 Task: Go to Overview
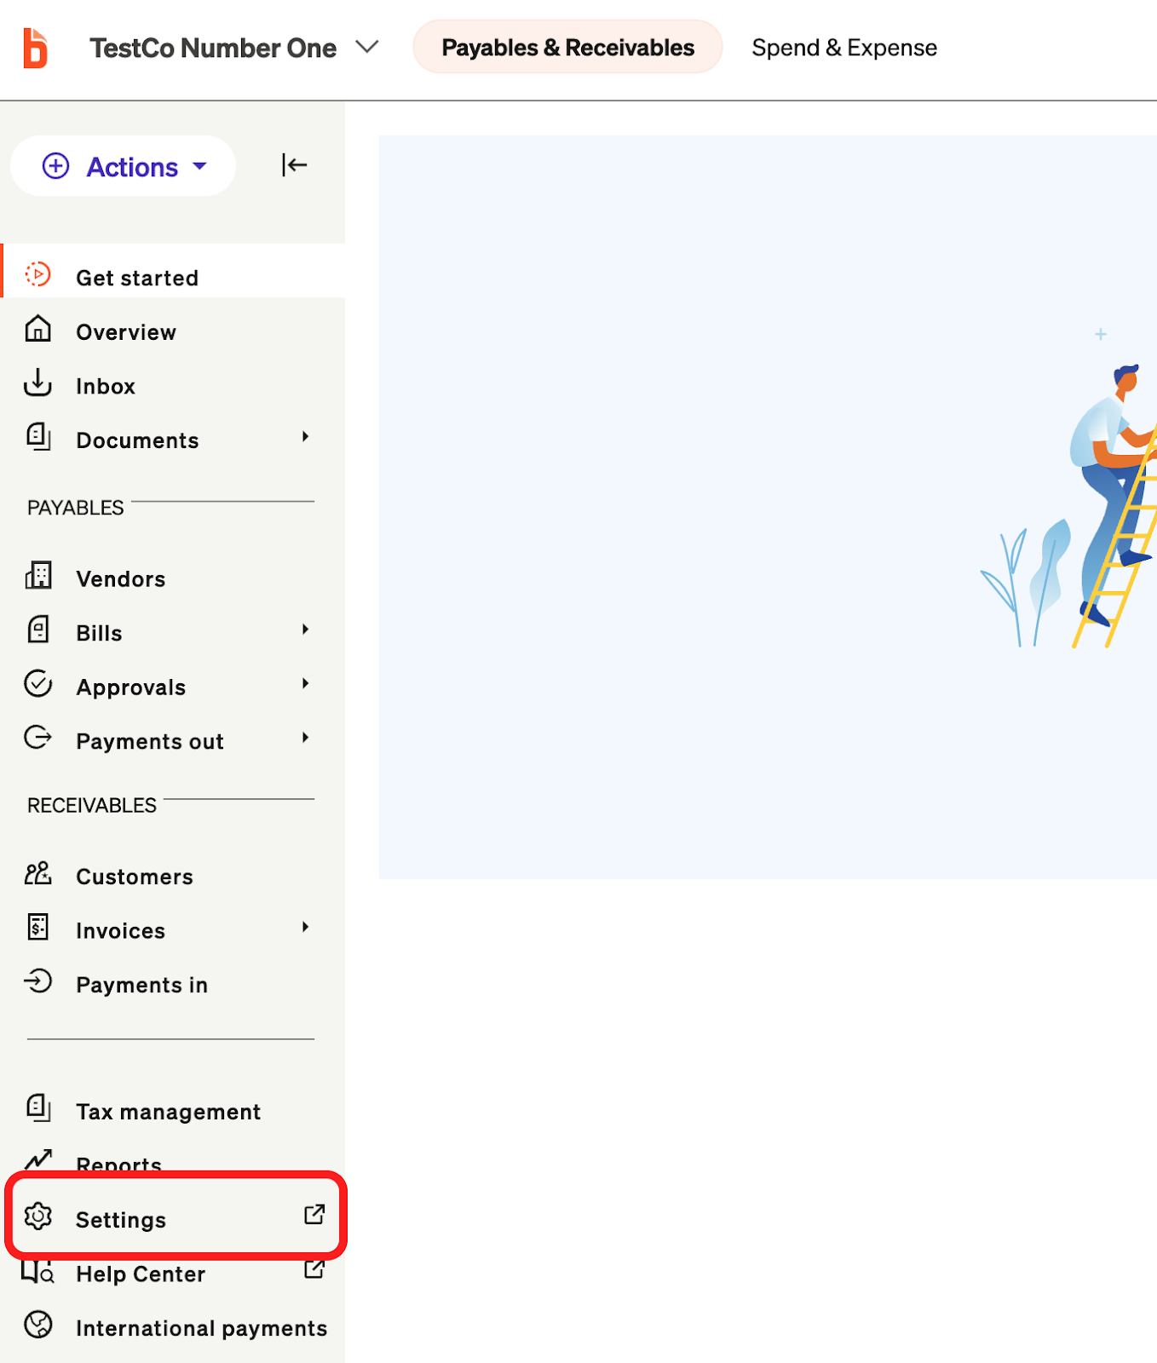(x=125, y=332)
